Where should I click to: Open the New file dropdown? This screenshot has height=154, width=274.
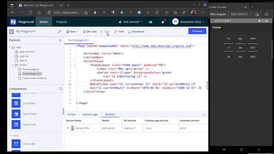pos(72,32)
